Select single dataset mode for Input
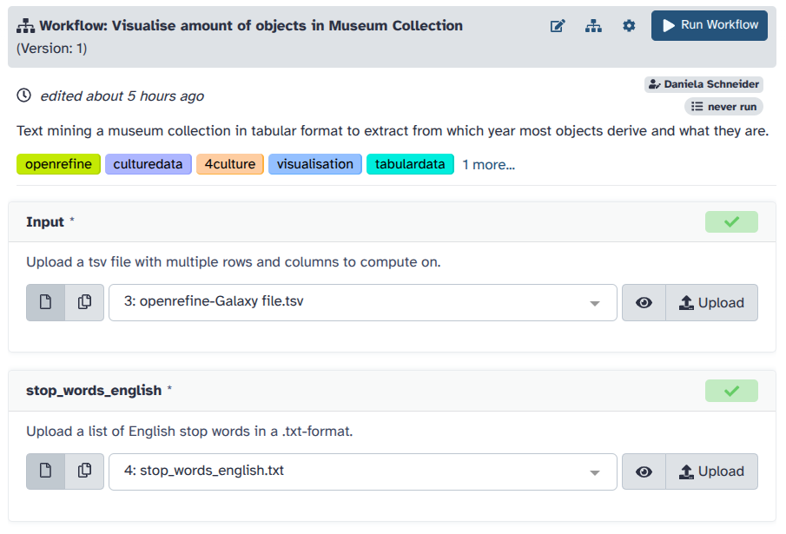786x534 pixels. tap(46, 302)
